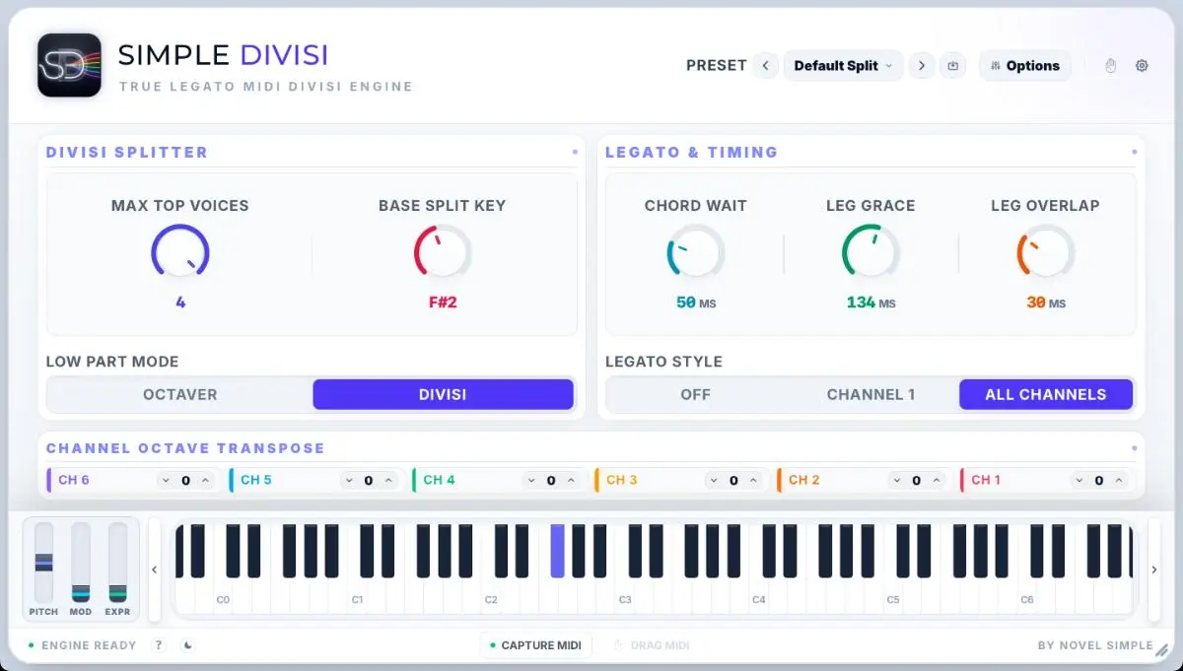Viewport: 1183px width, 671px height.
Task: Go to the previous preset
Action: [766, 66]
